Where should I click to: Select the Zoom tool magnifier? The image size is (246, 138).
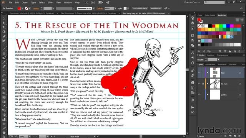4,136
